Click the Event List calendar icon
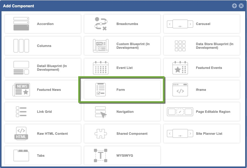This screenshot has width=247, height=168. point(101,68)
